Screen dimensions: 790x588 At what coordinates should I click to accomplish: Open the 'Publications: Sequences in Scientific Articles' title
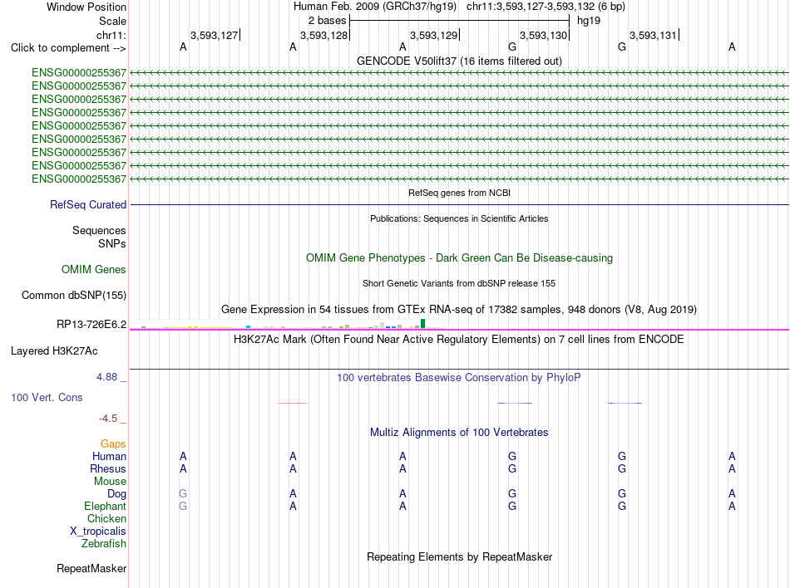click(x=459, y=218)
